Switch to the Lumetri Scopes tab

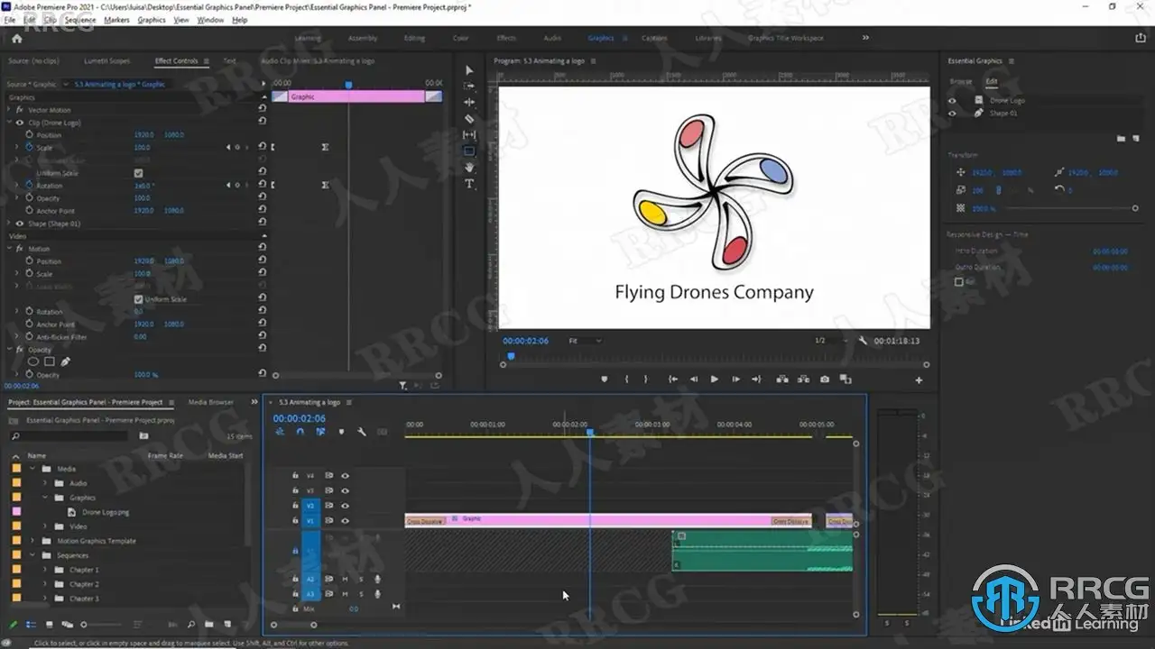(x=107, y=61)
